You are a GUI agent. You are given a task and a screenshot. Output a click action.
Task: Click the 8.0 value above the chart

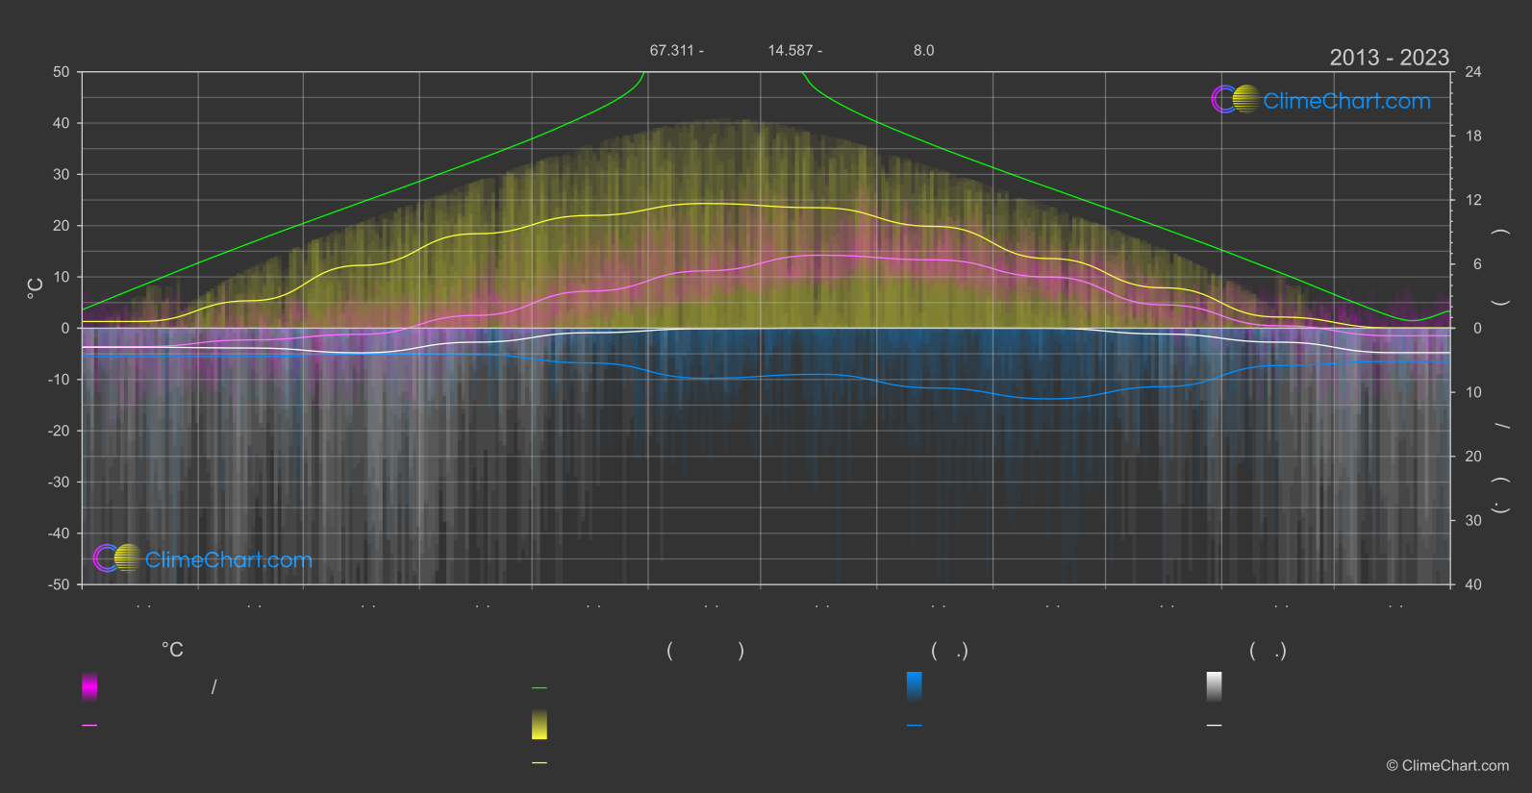tap(923, 50)
